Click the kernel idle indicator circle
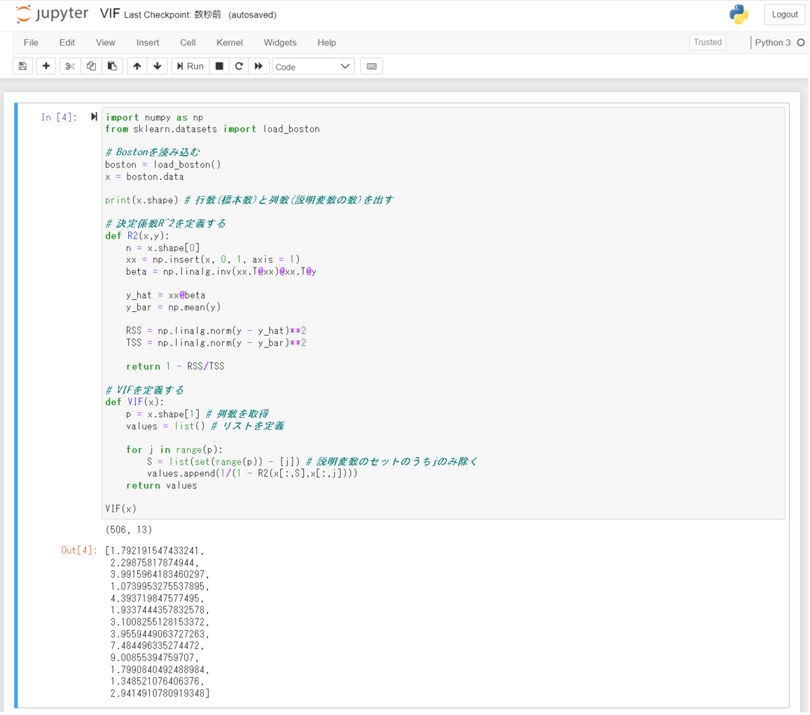 [x=801, y=43]
